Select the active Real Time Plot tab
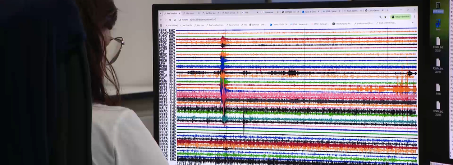Screen dimensions: 453x165 click(x=172, y=13)
